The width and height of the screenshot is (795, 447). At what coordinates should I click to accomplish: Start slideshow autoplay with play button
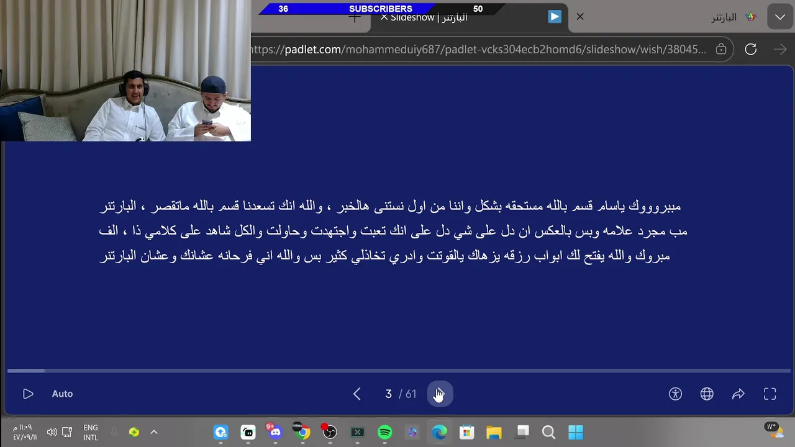[x=28, y=394]
